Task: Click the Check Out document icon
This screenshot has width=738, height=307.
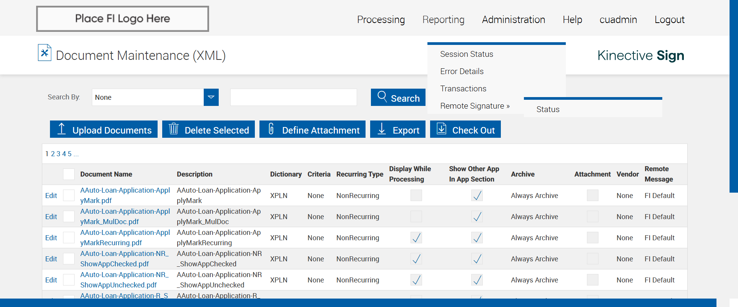Action: pyautogui.click(x=442, y=129)
